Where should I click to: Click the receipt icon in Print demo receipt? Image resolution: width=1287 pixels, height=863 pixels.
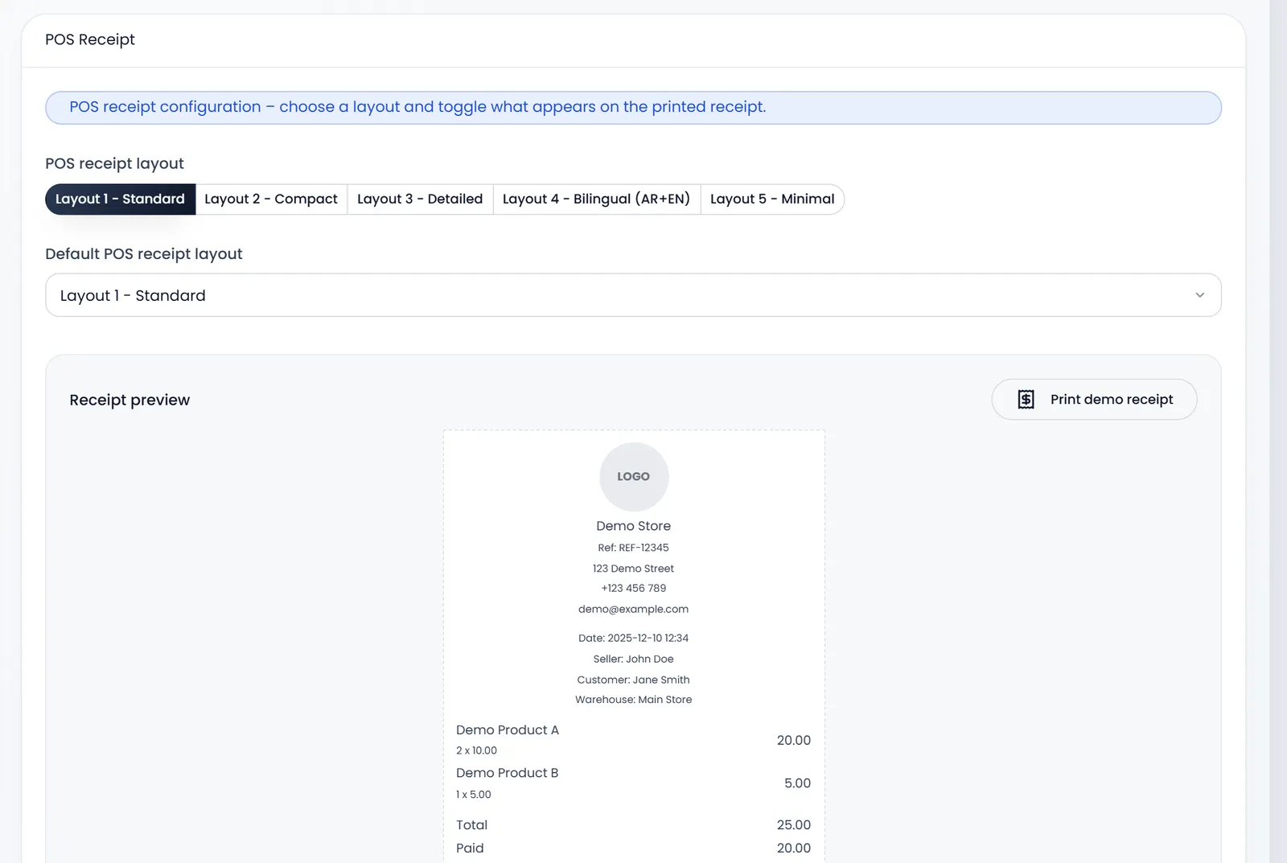(1026, 400)
